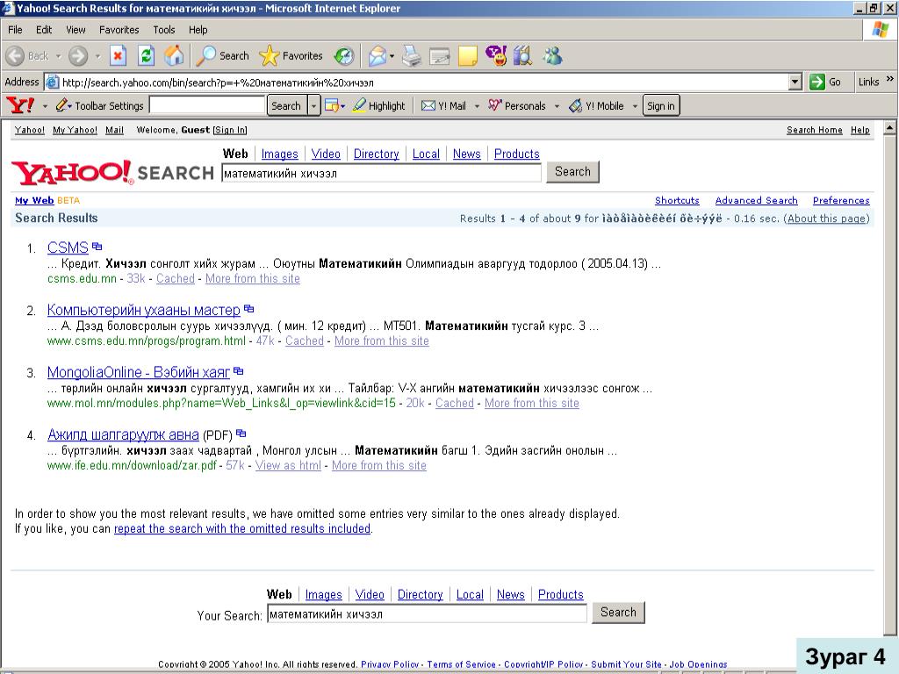Open the View menu
This screenshot has height=674, width=899.
point(76,30)
